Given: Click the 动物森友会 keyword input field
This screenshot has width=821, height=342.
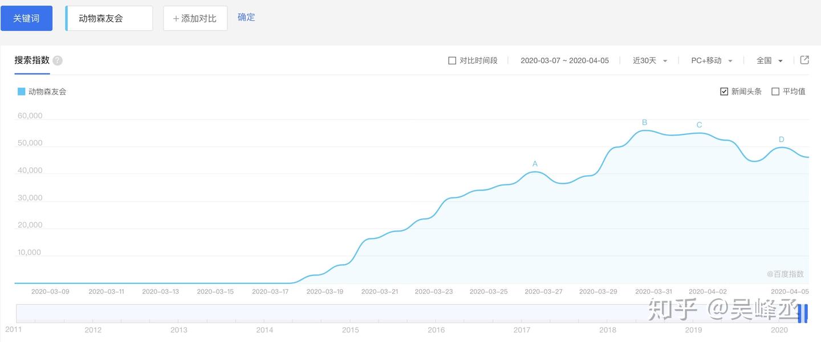Looking at the screenshot, I should pyautogui.click(x=109, y=18).
